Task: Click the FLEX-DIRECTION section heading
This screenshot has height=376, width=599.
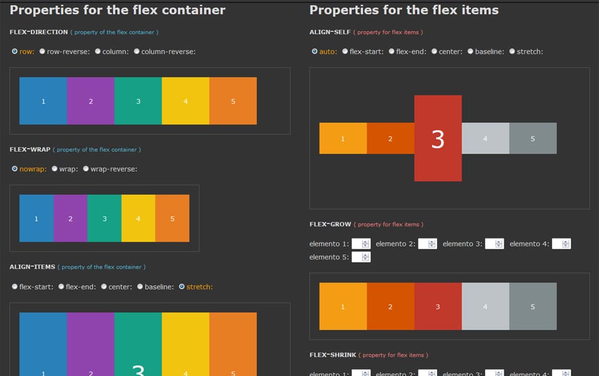Action: click(x=38, y=32)
